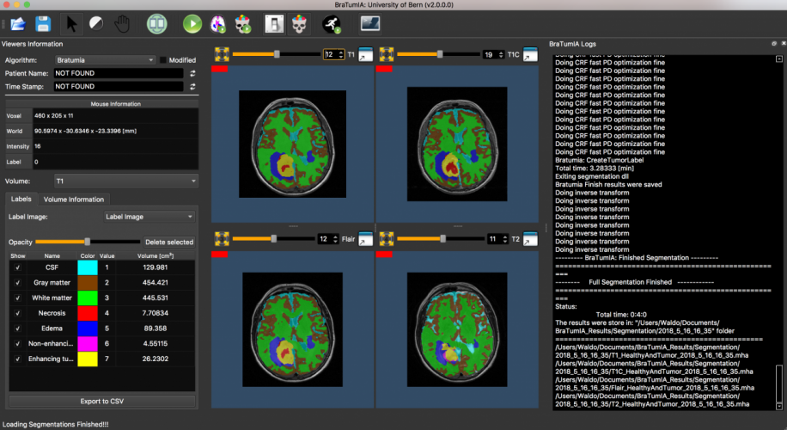
Task: Select the hand pan tool
Action: [x=122, y=23]
